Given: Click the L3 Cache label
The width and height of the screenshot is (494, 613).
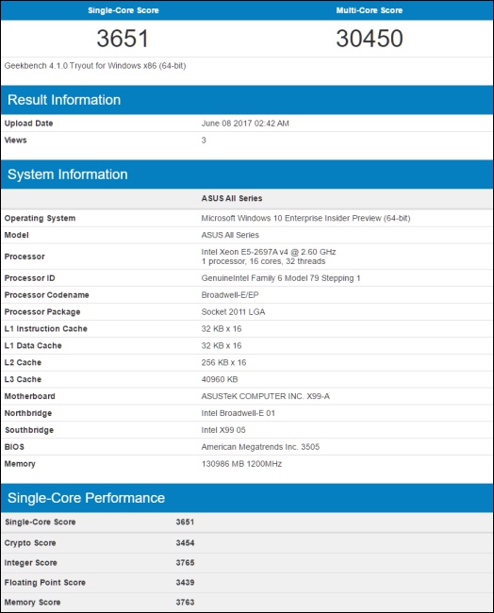Looking at the screenshot, I should (23, 379).
